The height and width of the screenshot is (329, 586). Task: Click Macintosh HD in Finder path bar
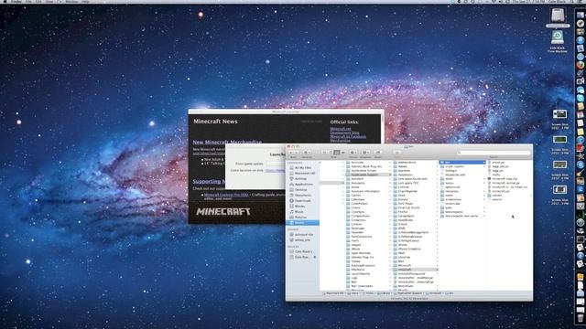coord(332,293)
